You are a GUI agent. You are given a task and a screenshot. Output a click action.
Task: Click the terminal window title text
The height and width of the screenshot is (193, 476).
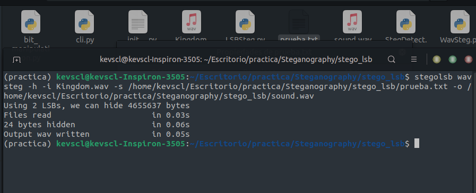[236, 59]
